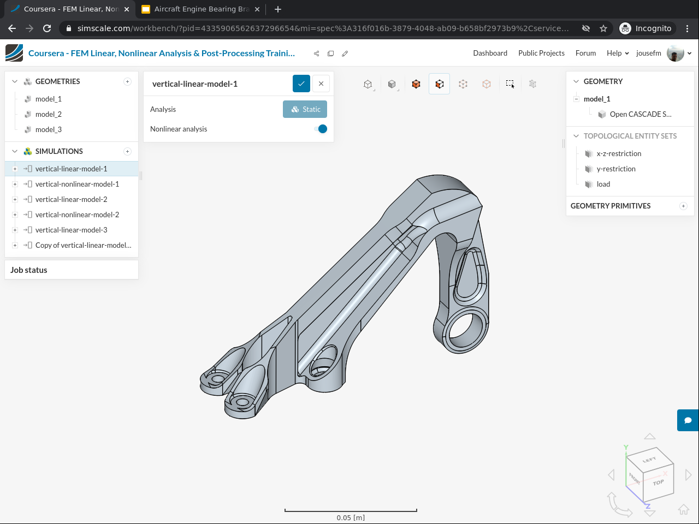Collapse the TOPOLOGICAL ENTITY SETS section
This screenshot has height=524, width=699.
click(576, 136)
